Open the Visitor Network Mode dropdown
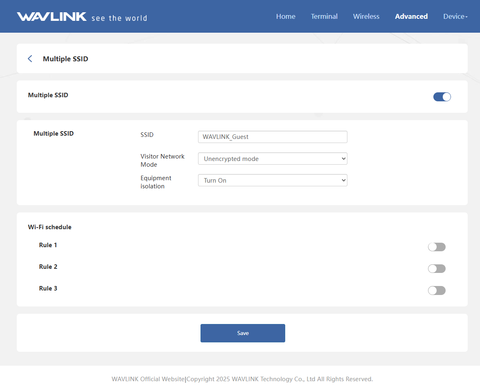480x391 pixels. tap(273, 159)
